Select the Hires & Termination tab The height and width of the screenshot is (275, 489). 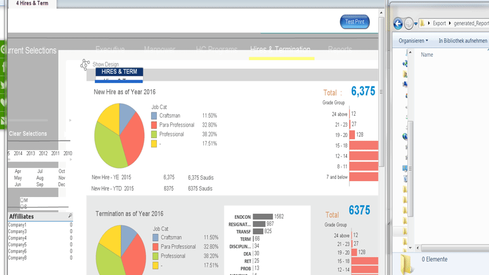click(x=280, y=49)
